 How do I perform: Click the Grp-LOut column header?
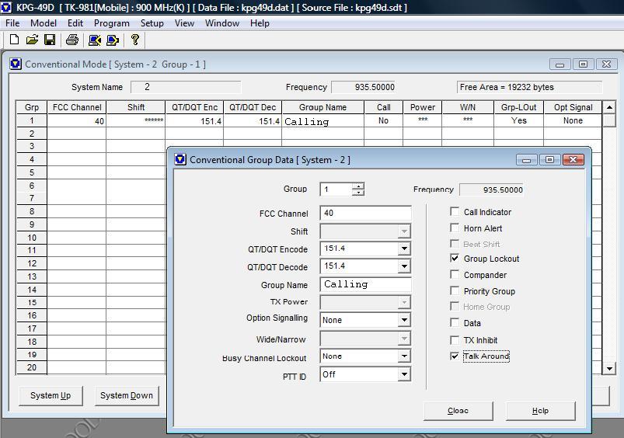[518, 107]
